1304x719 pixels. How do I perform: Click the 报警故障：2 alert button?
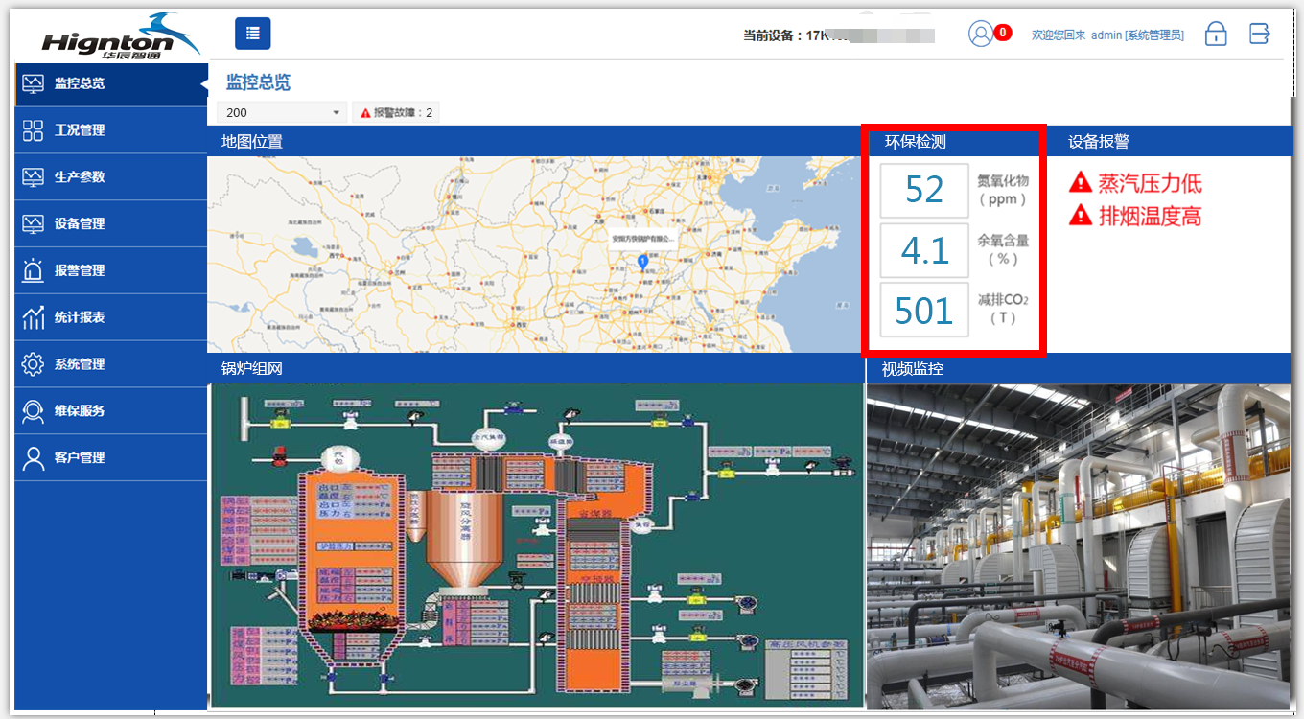click(396, 113)
